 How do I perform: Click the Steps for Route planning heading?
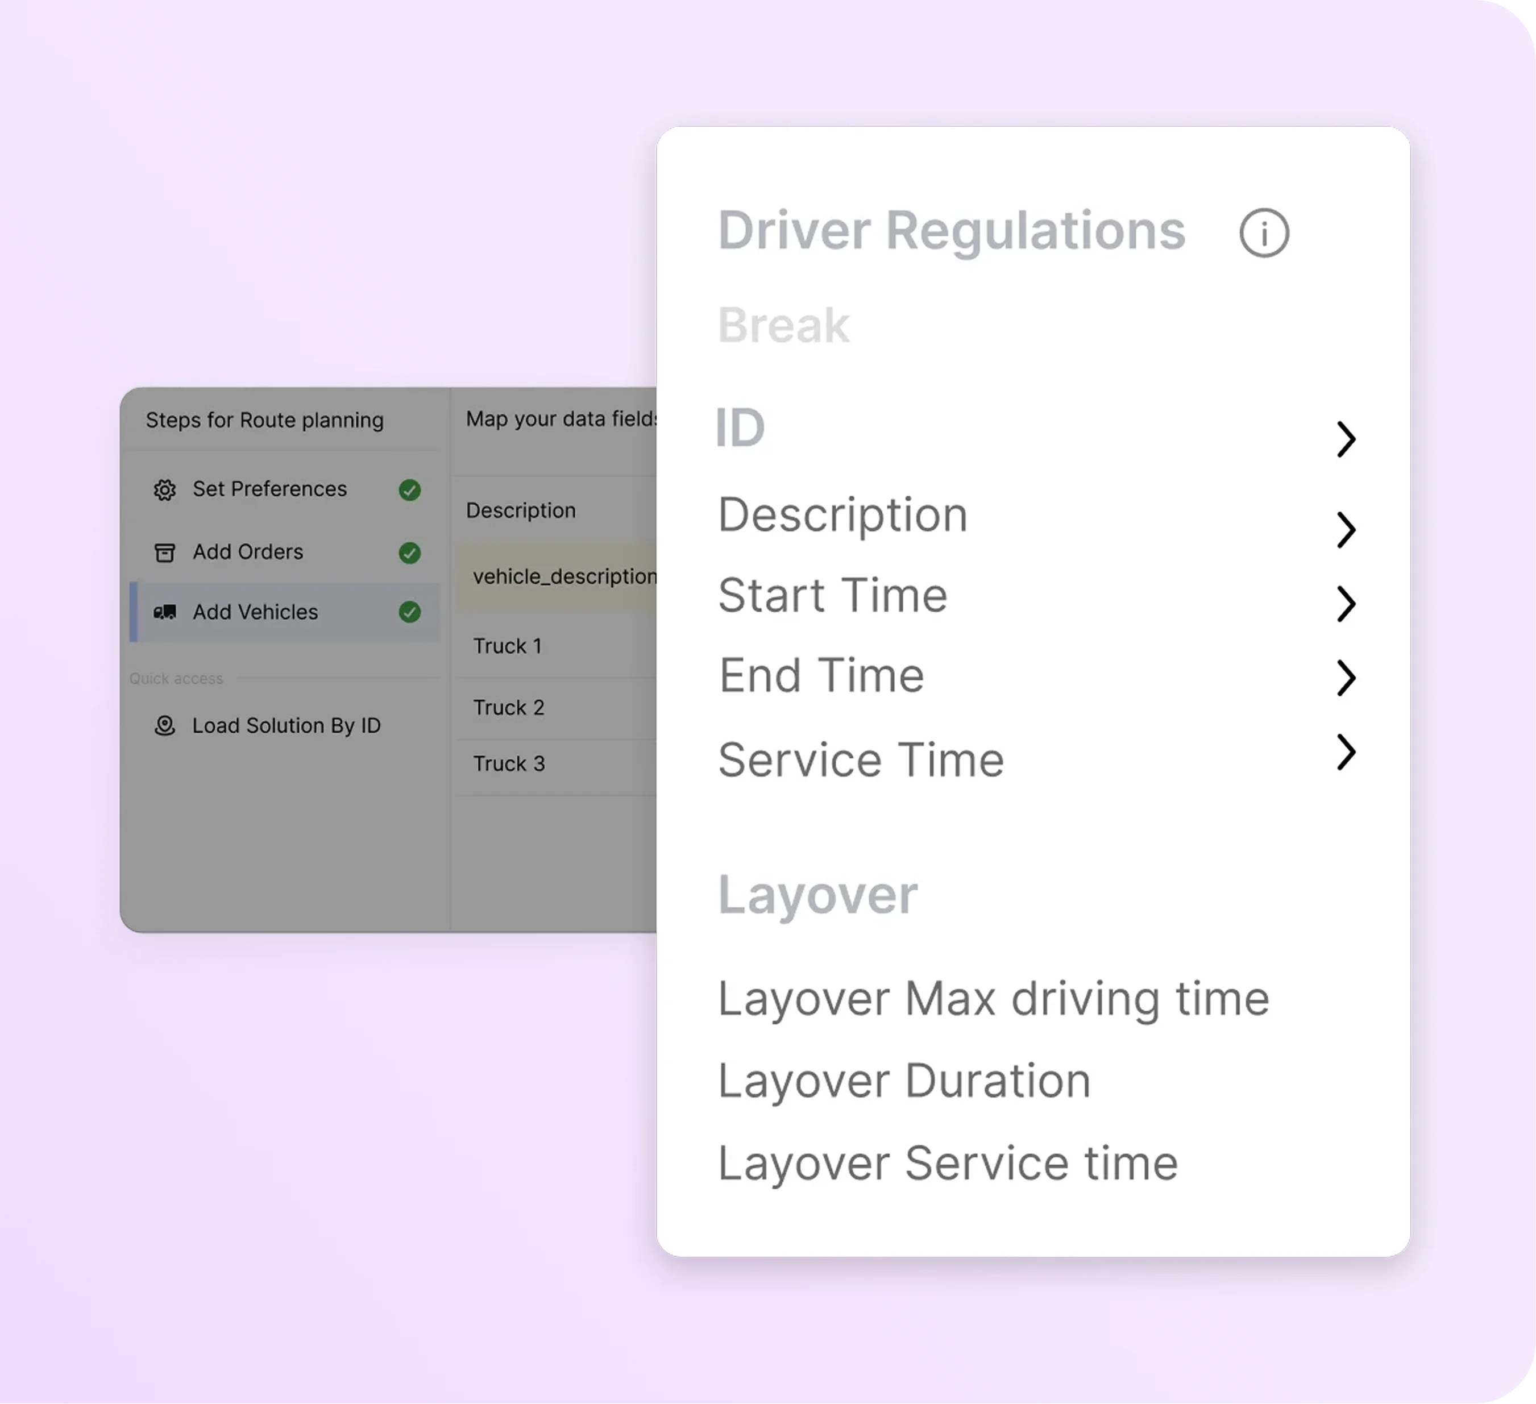[264, 421]
